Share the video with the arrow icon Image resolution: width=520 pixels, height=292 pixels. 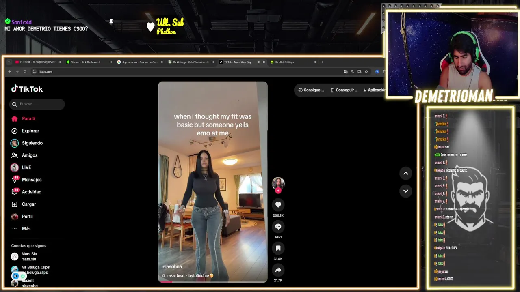coord(278,270)
